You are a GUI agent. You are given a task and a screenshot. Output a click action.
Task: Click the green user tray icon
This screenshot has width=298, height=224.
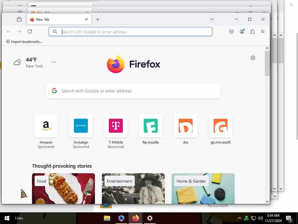pyautogui.click(x=246, y=218)
